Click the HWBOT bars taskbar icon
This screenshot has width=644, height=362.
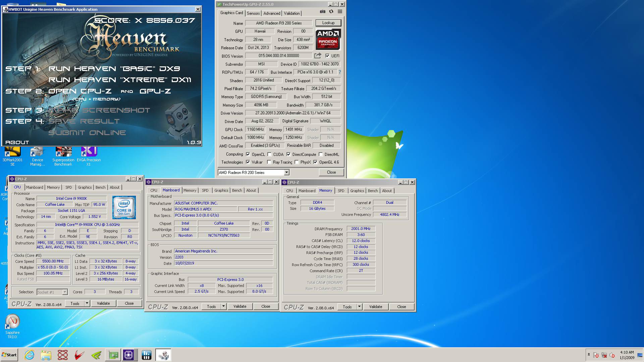click(147, 355)
